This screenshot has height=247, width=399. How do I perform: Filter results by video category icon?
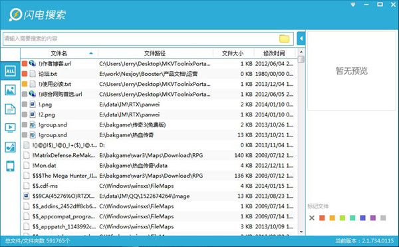10,128
